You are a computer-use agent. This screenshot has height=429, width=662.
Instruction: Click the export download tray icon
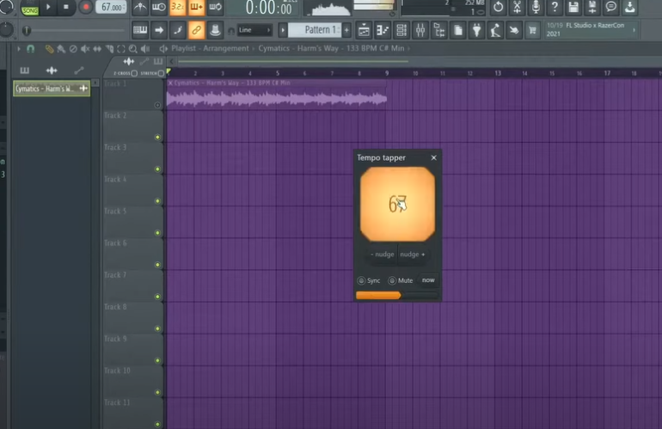click(x=630, y=7)
